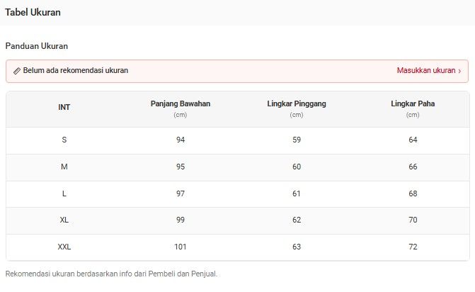Select the L size row
475x292 pixels.
click(x=64, y=193)
